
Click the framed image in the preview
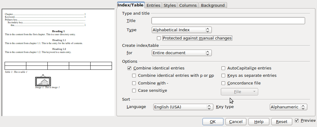(x=43, y=81)
